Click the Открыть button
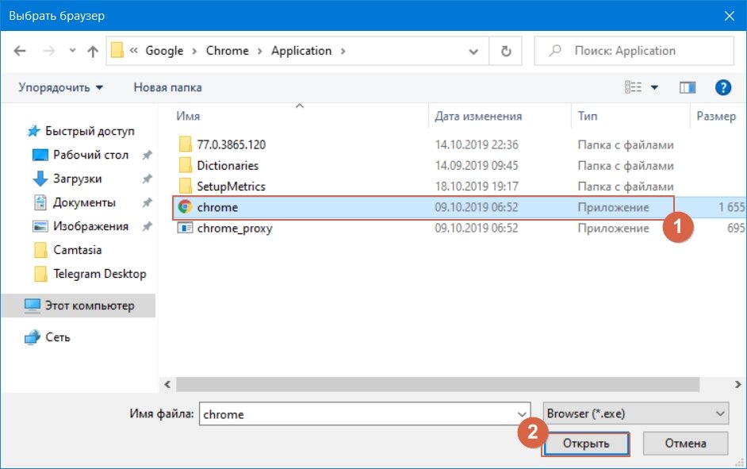This screenshot has width=747, height=469. point(586,444)
